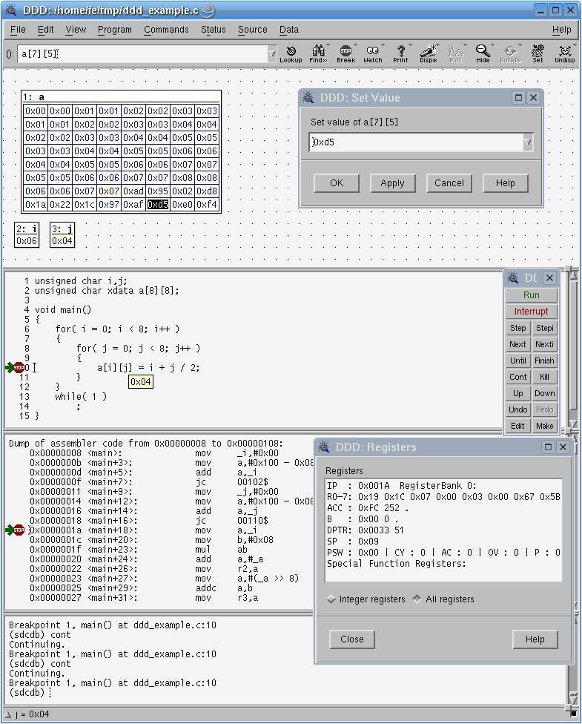The height and width of the screenshot is (724, 582).
Task: Select highlighted array cell 0xd5
Action: (x=158, y=205)
